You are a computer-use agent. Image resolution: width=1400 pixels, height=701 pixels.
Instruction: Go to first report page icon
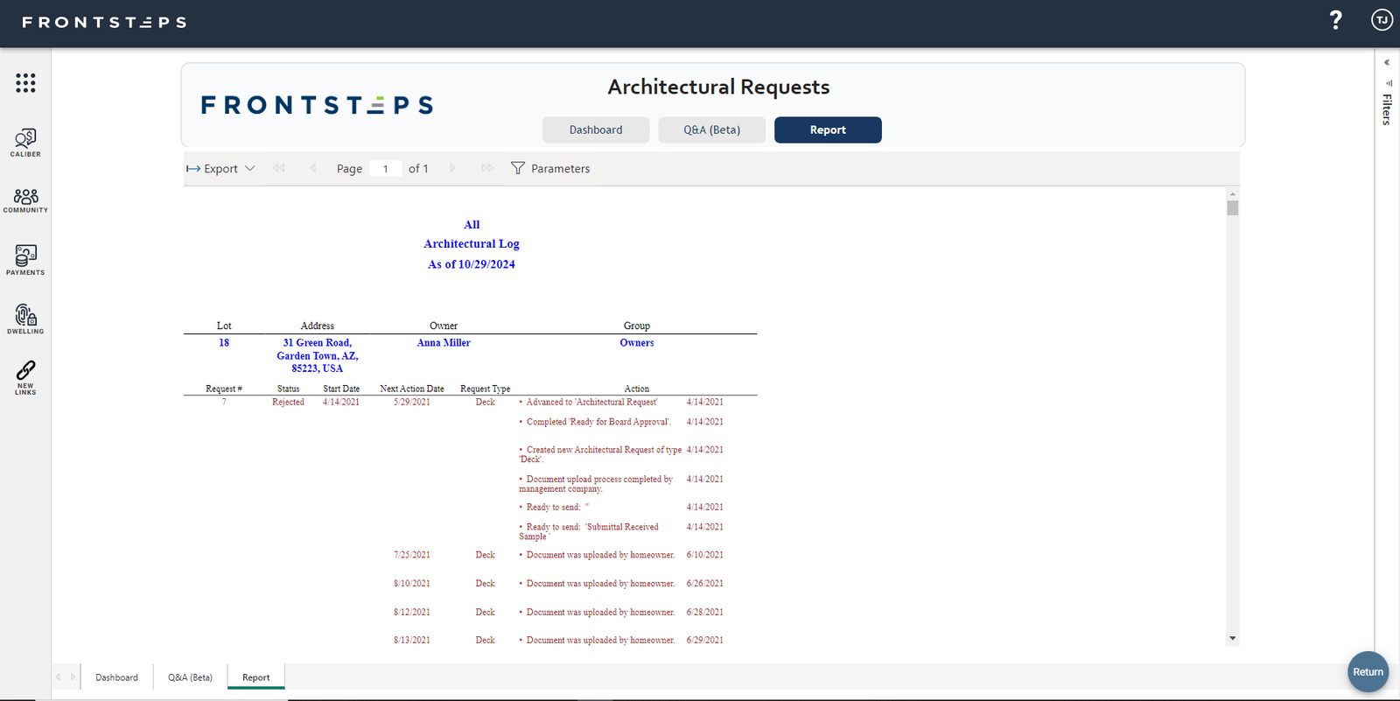point(279,168)
